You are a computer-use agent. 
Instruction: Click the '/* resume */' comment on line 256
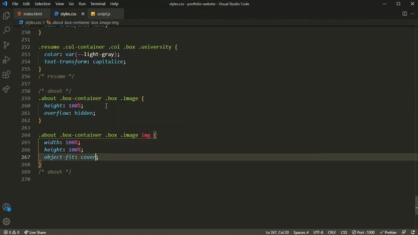56,76
